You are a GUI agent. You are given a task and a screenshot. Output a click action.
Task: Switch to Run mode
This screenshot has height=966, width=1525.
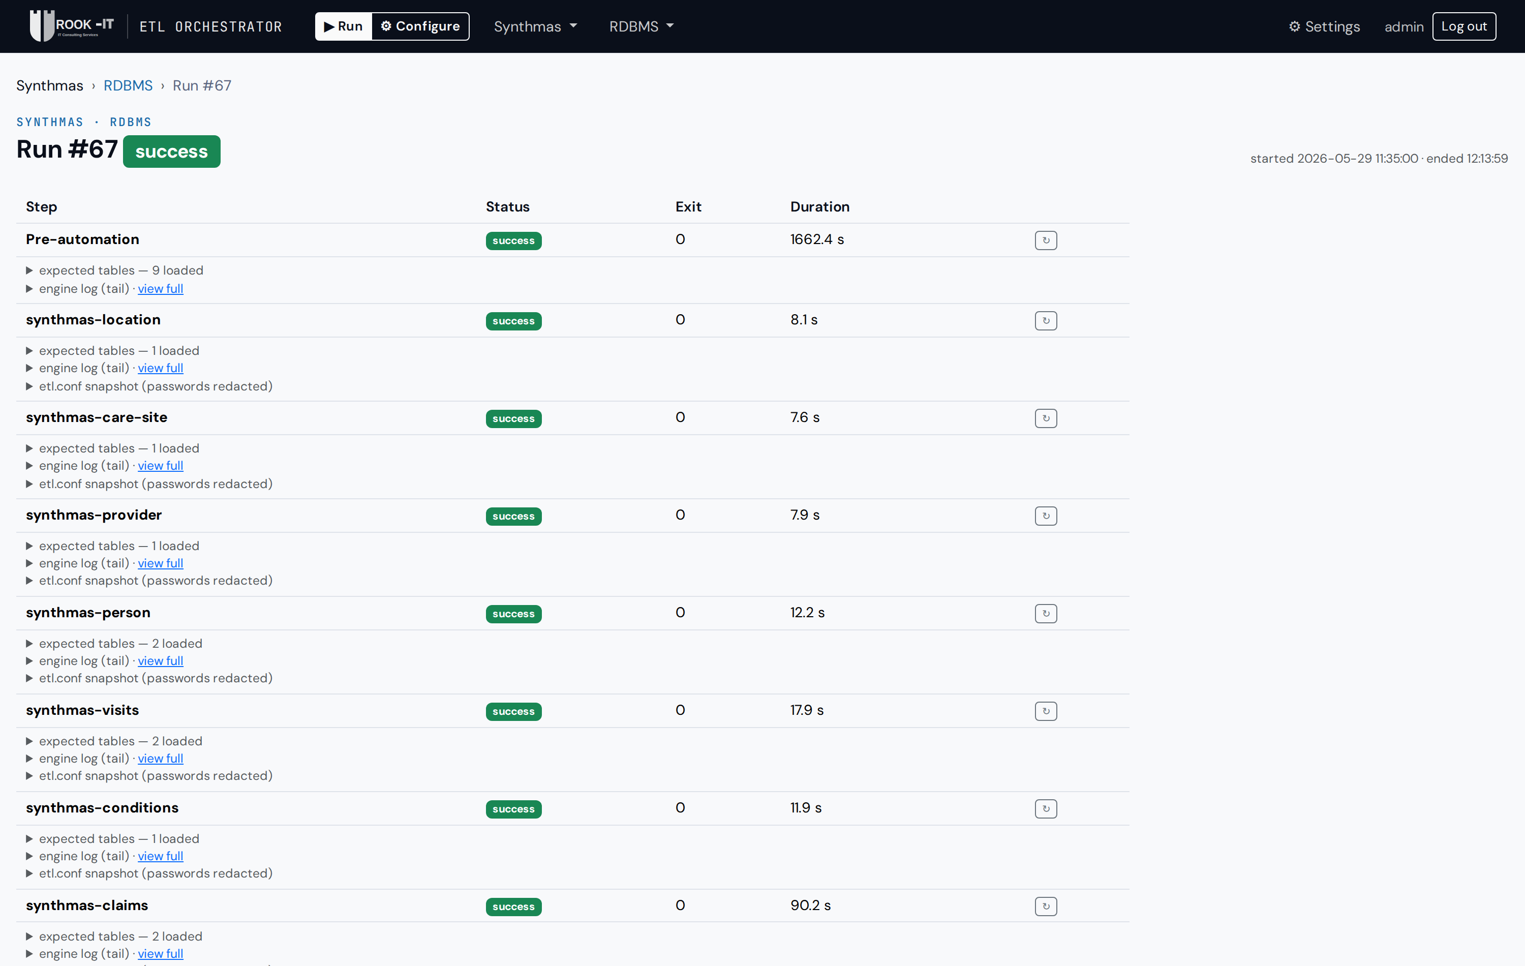point(343,26)
